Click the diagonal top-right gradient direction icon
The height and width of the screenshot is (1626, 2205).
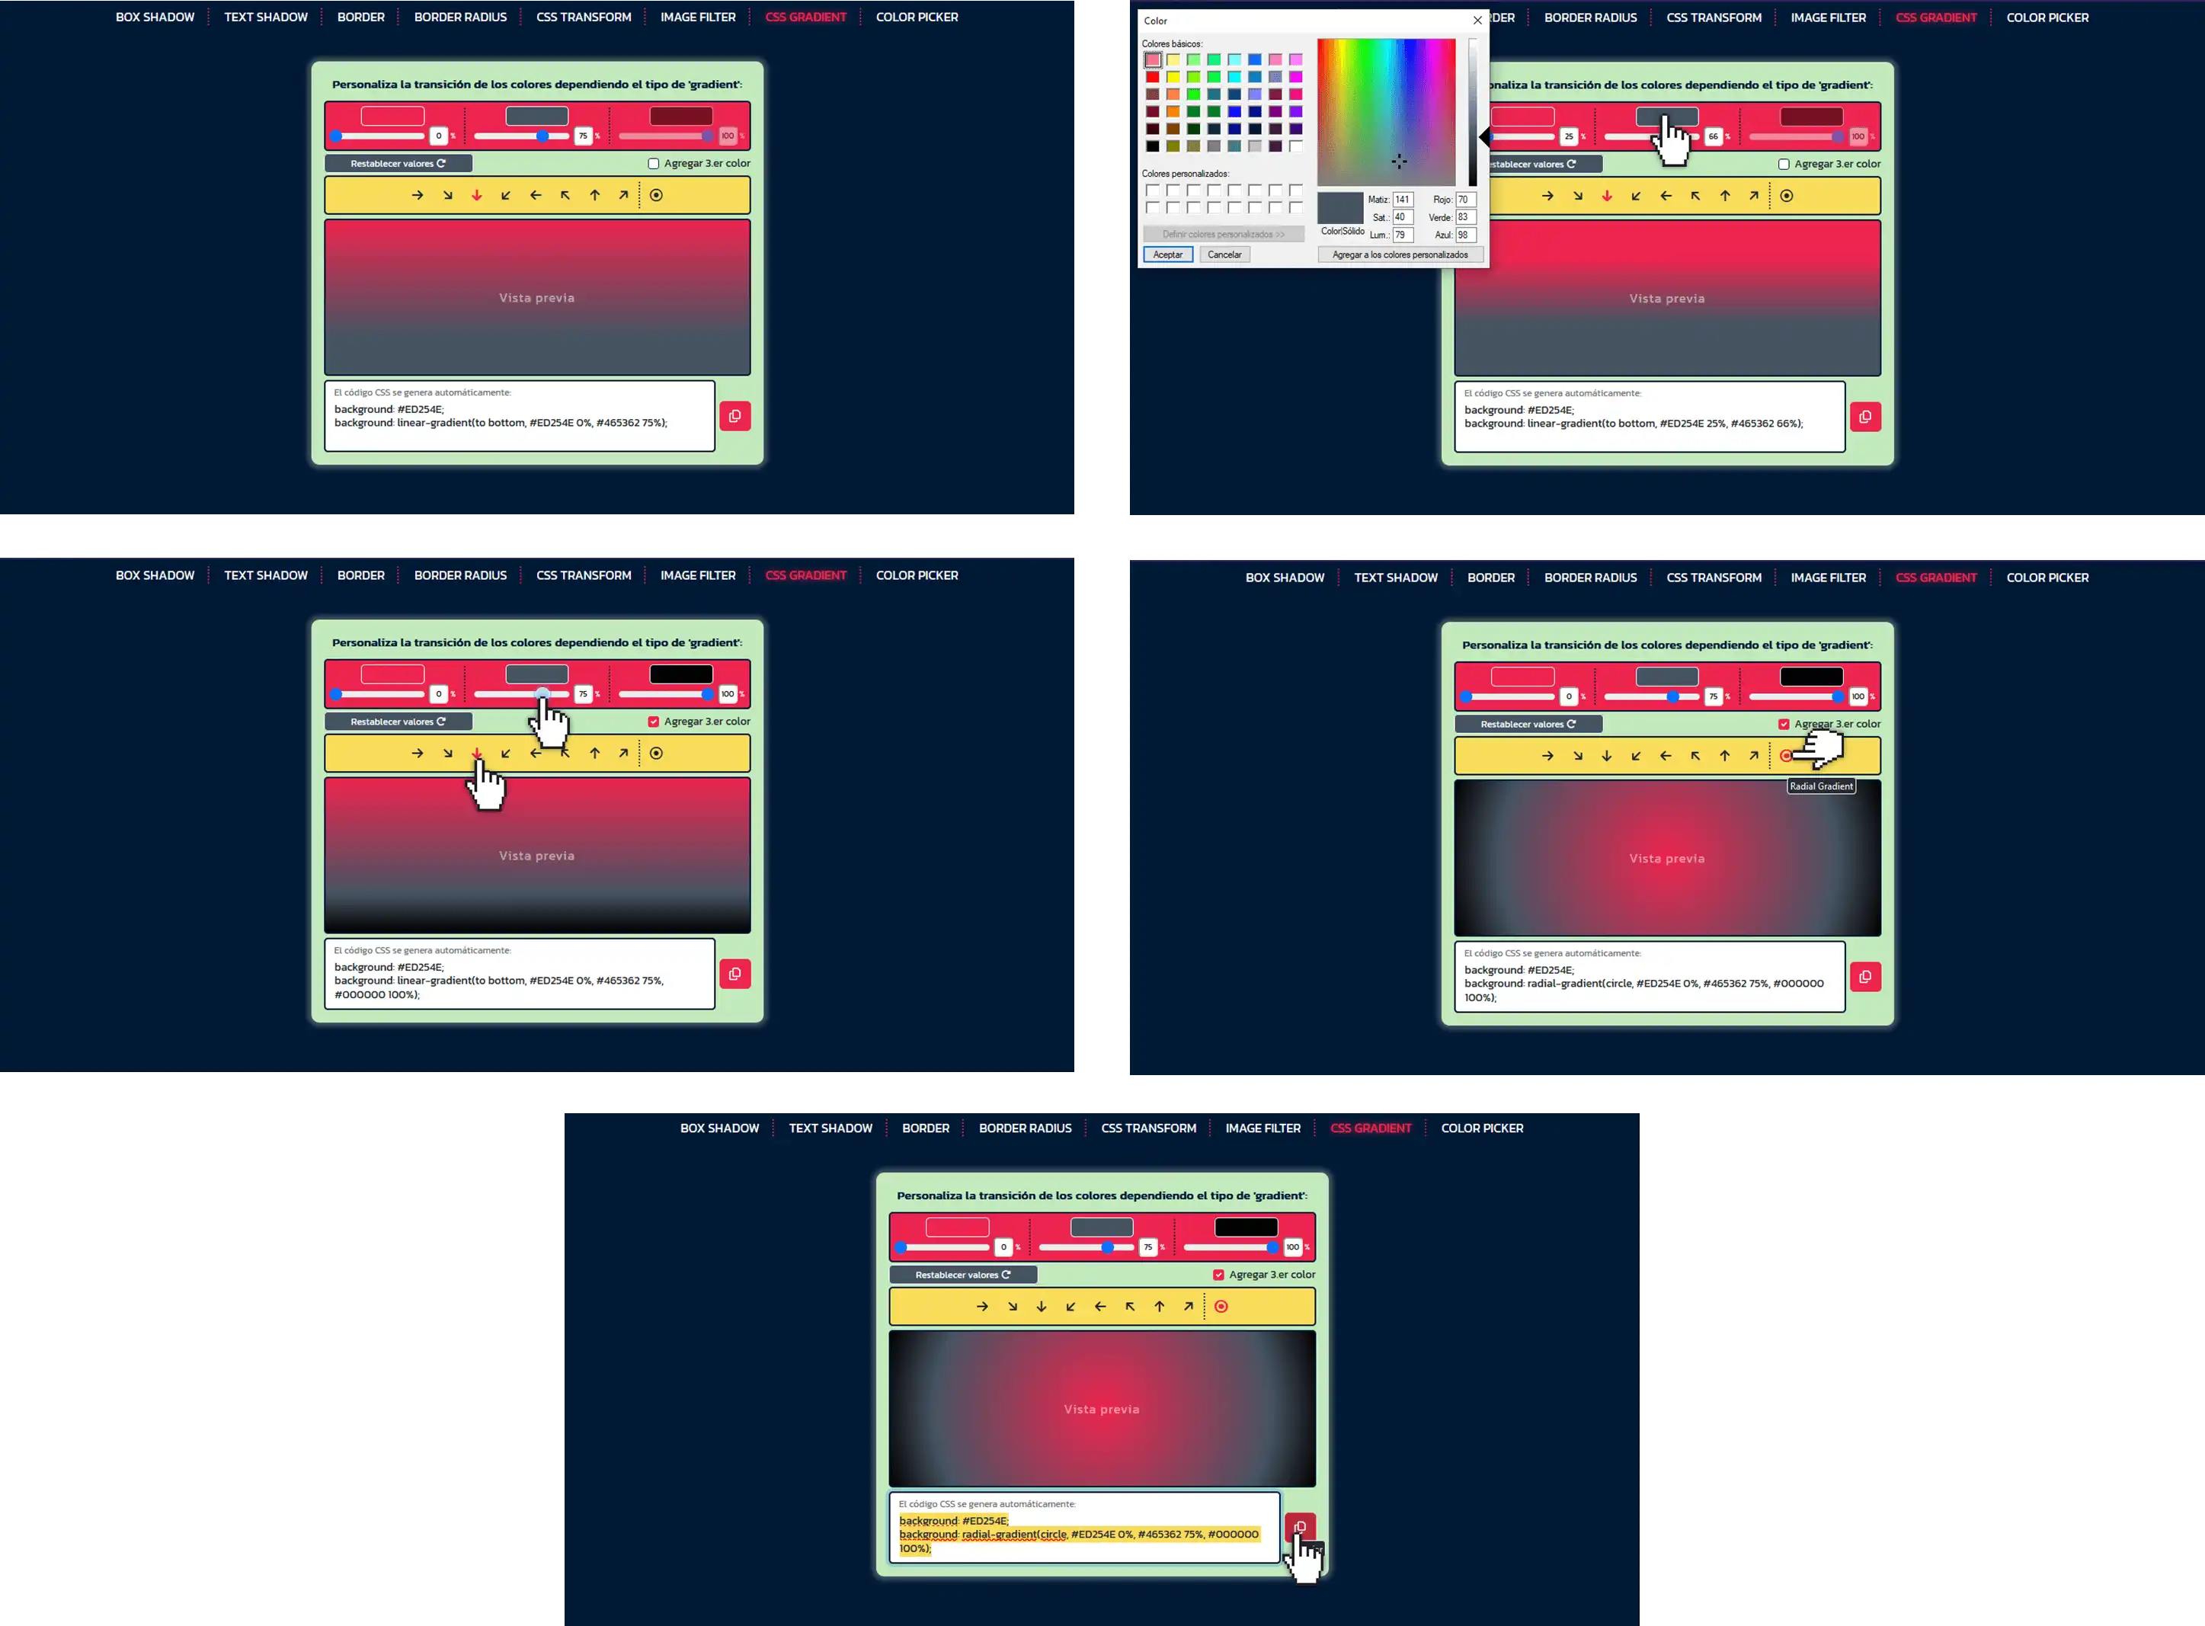[623, 194]
